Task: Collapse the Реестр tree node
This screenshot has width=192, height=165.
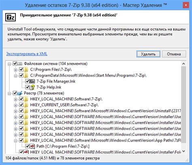Action: [9, 93]
